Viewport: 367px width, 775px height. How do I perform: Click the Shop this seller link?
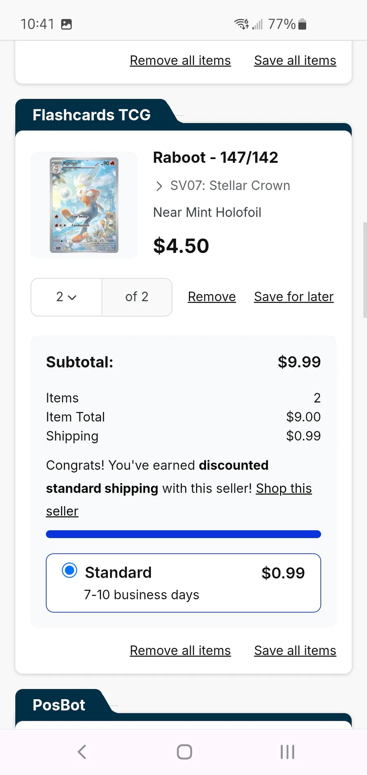pos(283,489)
